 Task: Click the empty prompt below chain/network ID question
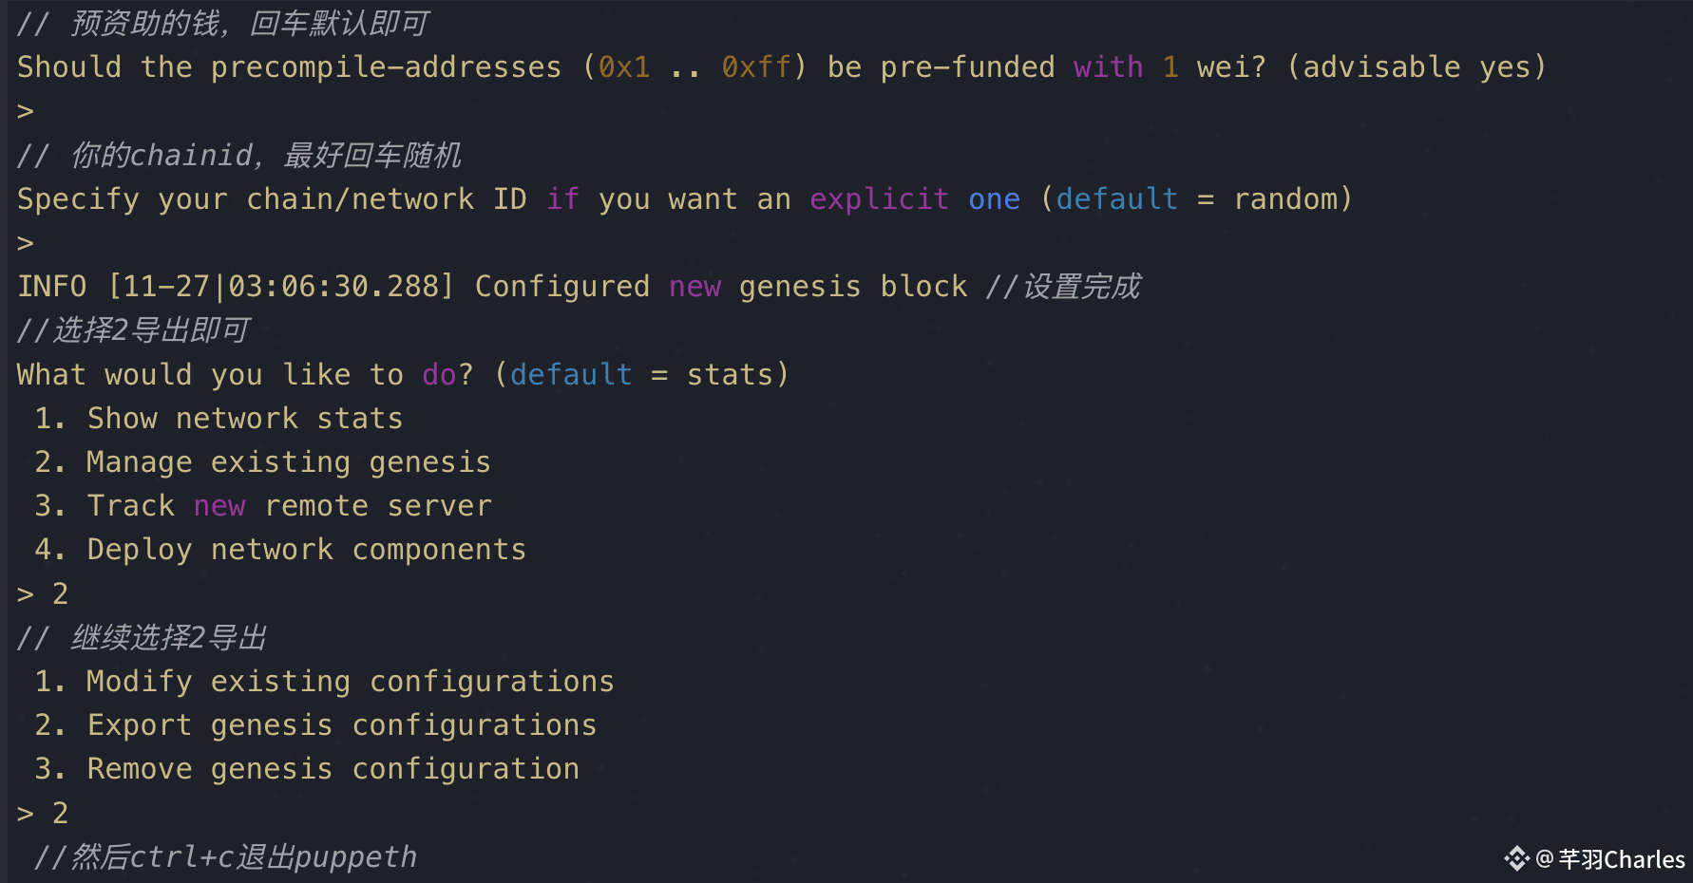pyautogui.click(x=26, y=244)
